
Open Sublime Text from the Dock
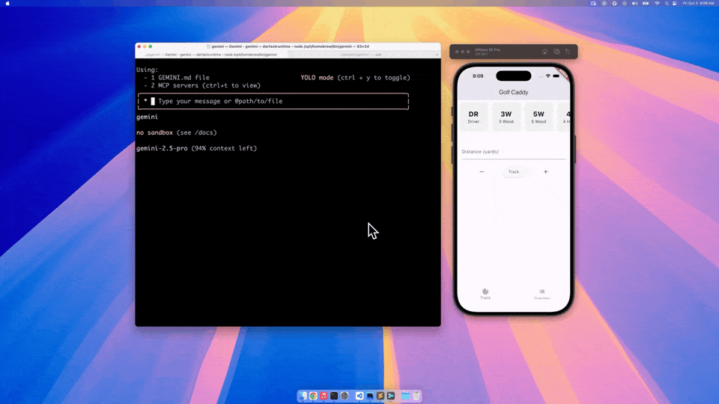click(x=380, y=396)
